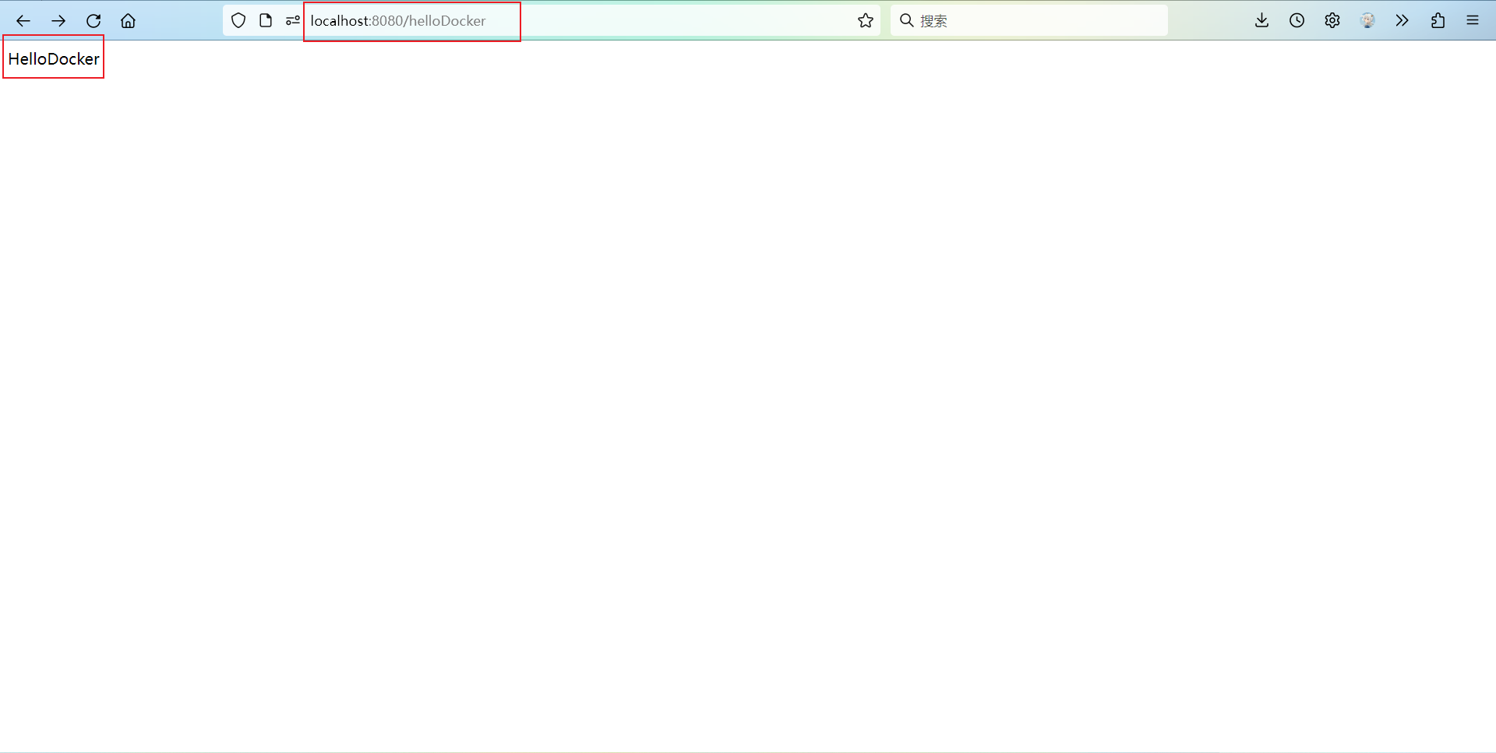1496x753 pixels.
Task: Open site permissions icon in address bar
Action: (x=292, y=21)
